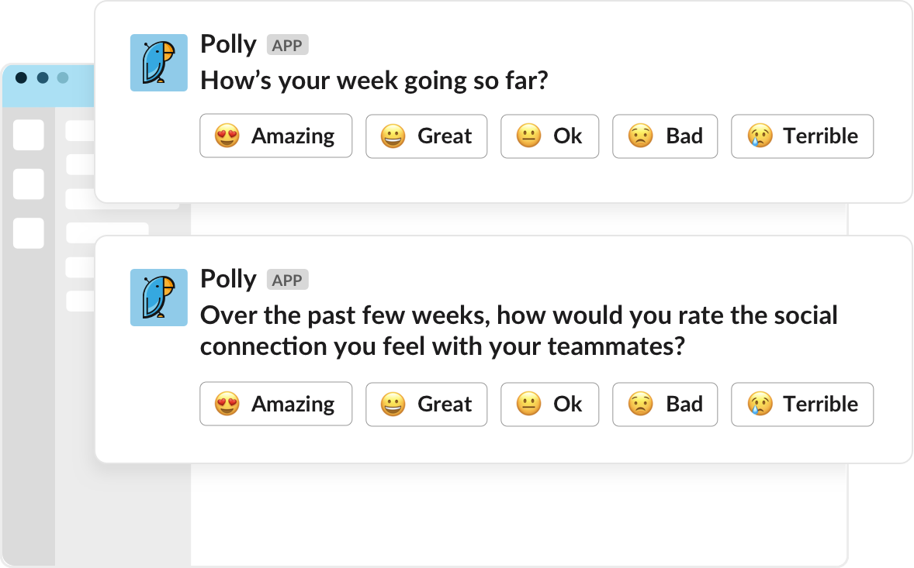This screenshot has width=914, height=568.
Task: Pick Terrible for the teammates connection question
Action: point(802,404)
